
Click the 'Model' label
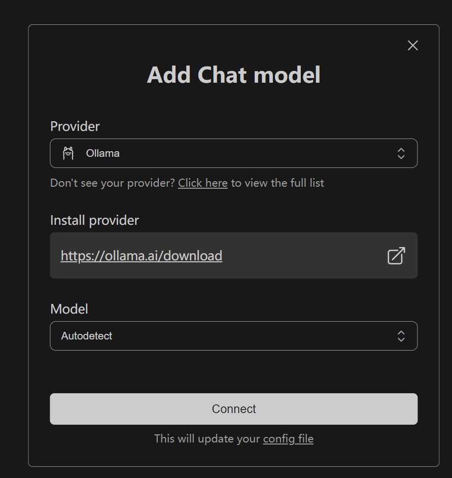tap(69, 309)
